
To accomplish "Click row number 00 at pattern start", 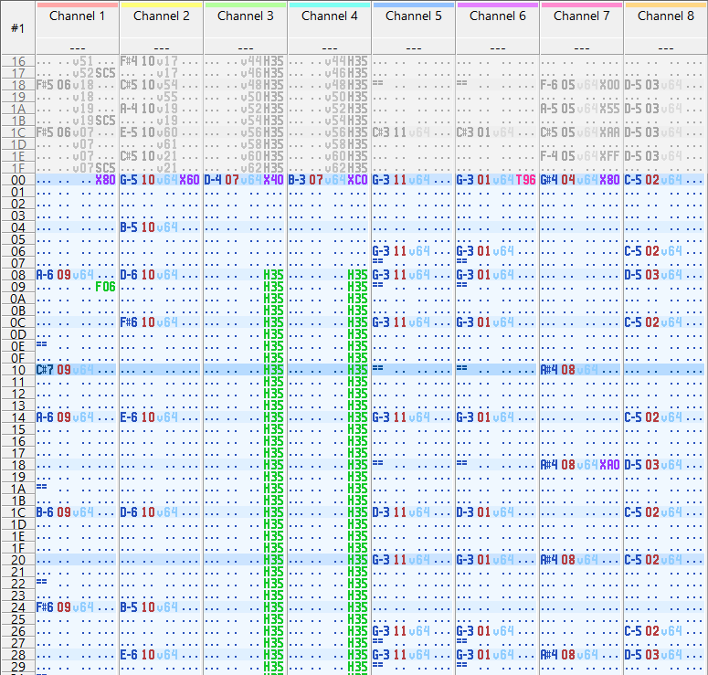I will click(x=17, y=180).
